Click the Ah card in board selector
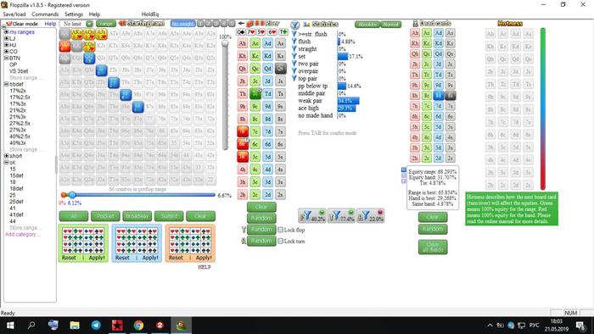 (x=243, y=43)
